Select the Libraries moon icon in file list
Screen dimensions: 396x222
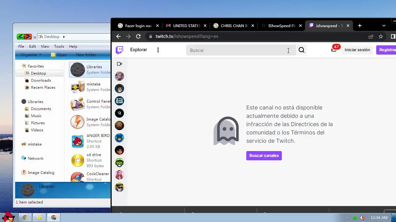coord(77,69)
